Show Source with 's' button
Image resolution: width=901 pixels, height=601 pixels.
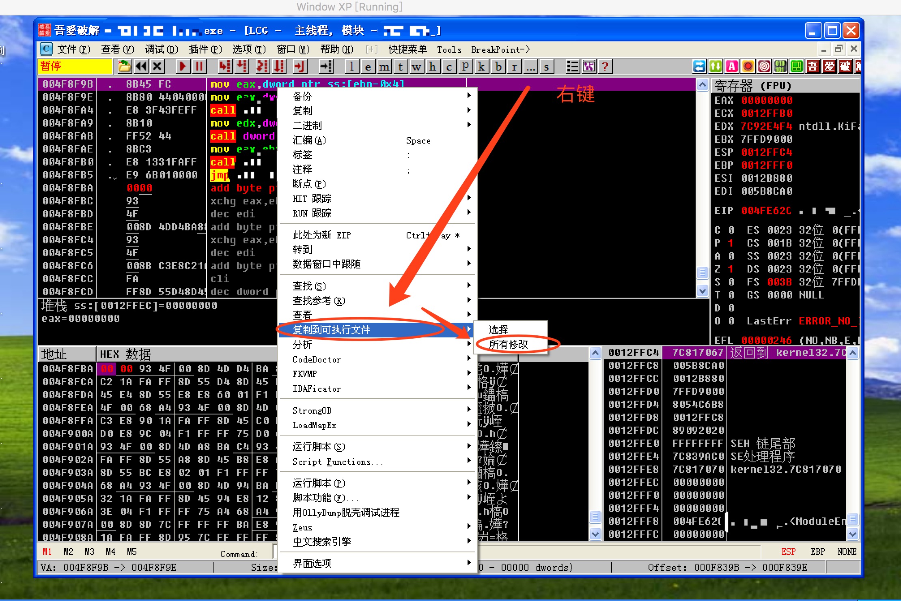tap(547, 66)
